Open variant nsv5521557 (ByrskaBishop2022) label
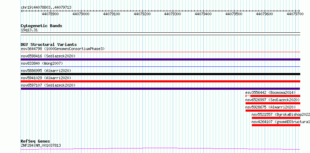The image size is (310, 153). pyautogui.click(x=281, y=114)
